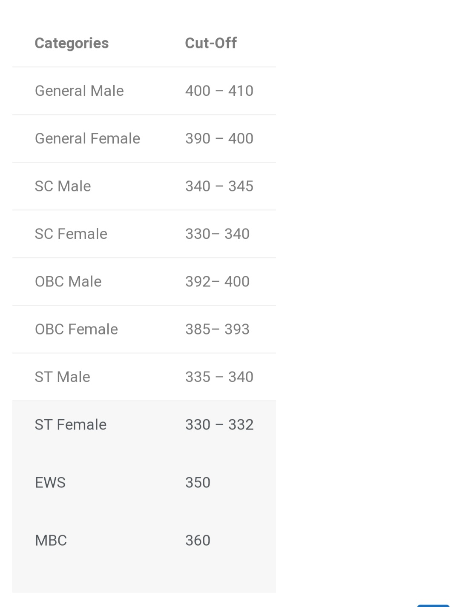The height and width of the screenshot is (607, 460).
Task: Select the SC Male category cell
Action: tap(63, 186)
